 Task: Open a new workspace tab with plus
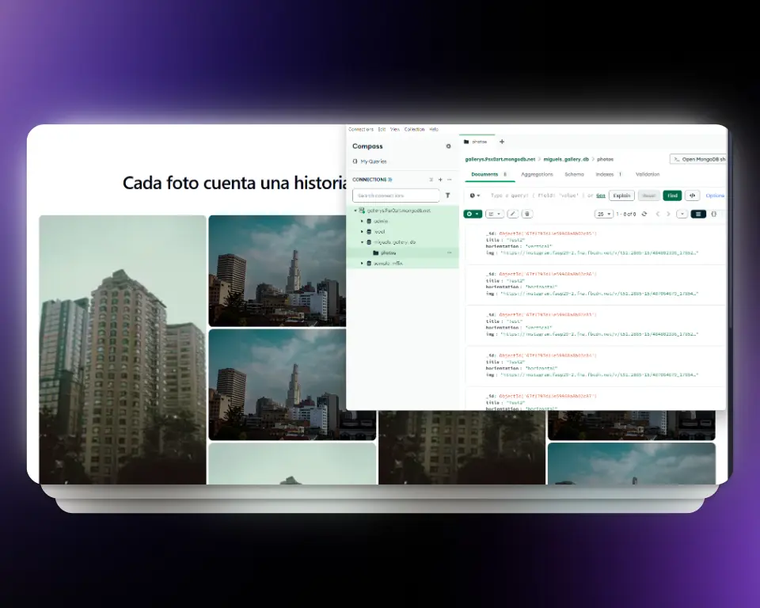click(502, 142)
